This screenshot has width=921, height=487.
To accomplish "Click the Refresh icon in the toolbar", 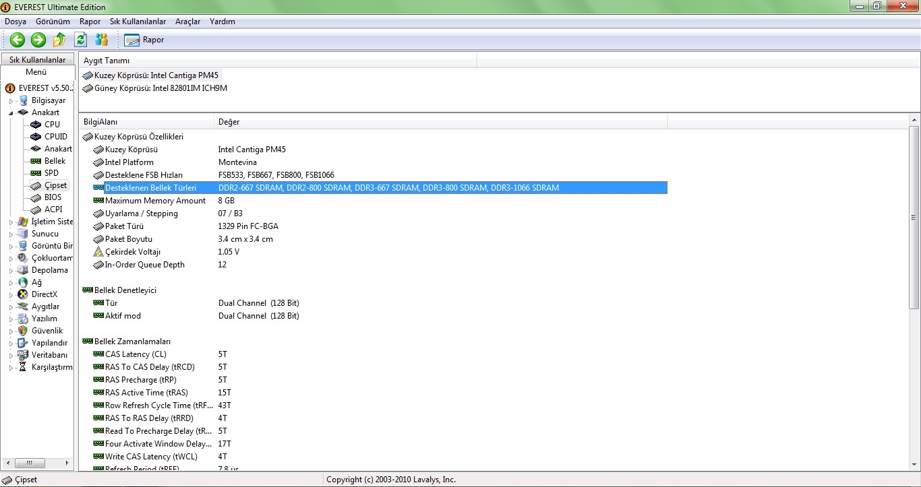I will tap(81, 40).
